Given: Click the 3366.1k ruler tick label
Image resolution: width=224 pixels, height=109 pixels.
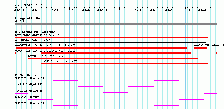Looking at the screenshot, I should [169, 10].
